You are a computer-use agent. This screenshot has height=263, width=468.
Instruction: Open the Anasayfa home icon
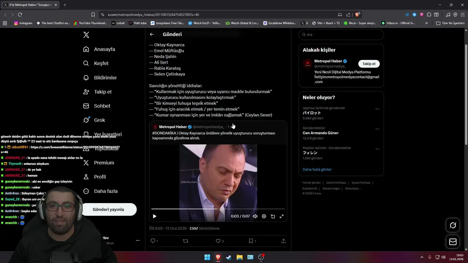[x=86, y=49]
